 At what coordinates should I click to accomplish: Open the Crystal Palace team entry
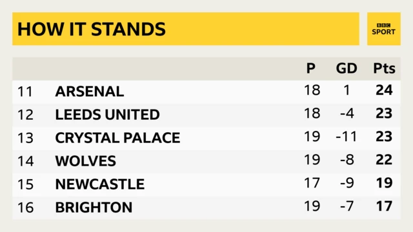click(x=117, y=138)
